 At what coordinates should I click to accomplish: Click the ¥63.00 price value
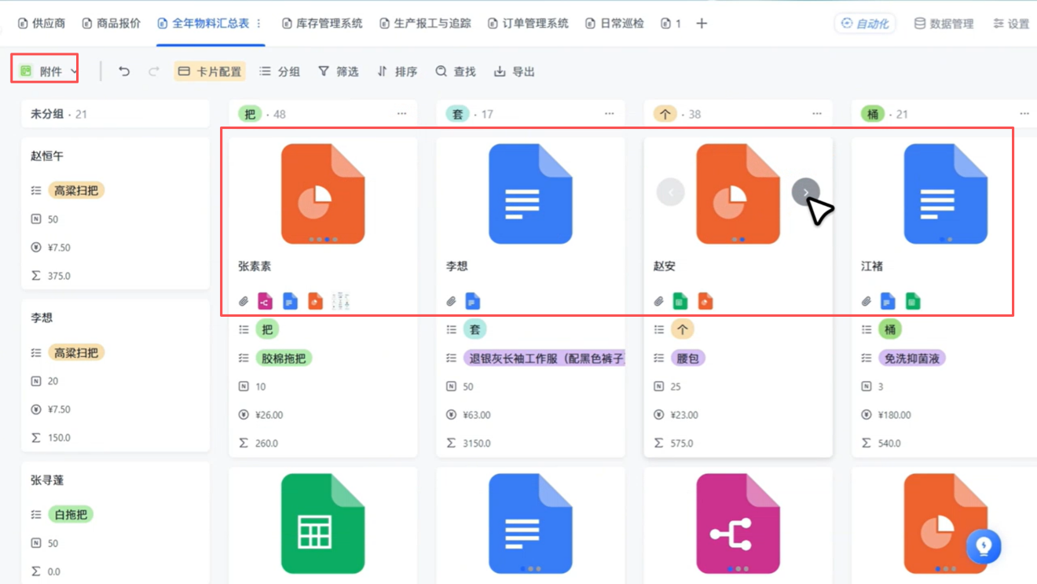[x=477, y=415]
